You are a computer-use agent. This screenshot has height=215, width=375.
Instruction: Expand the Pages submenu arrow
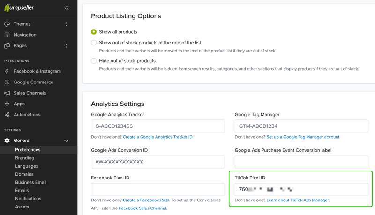coord(67,46)
